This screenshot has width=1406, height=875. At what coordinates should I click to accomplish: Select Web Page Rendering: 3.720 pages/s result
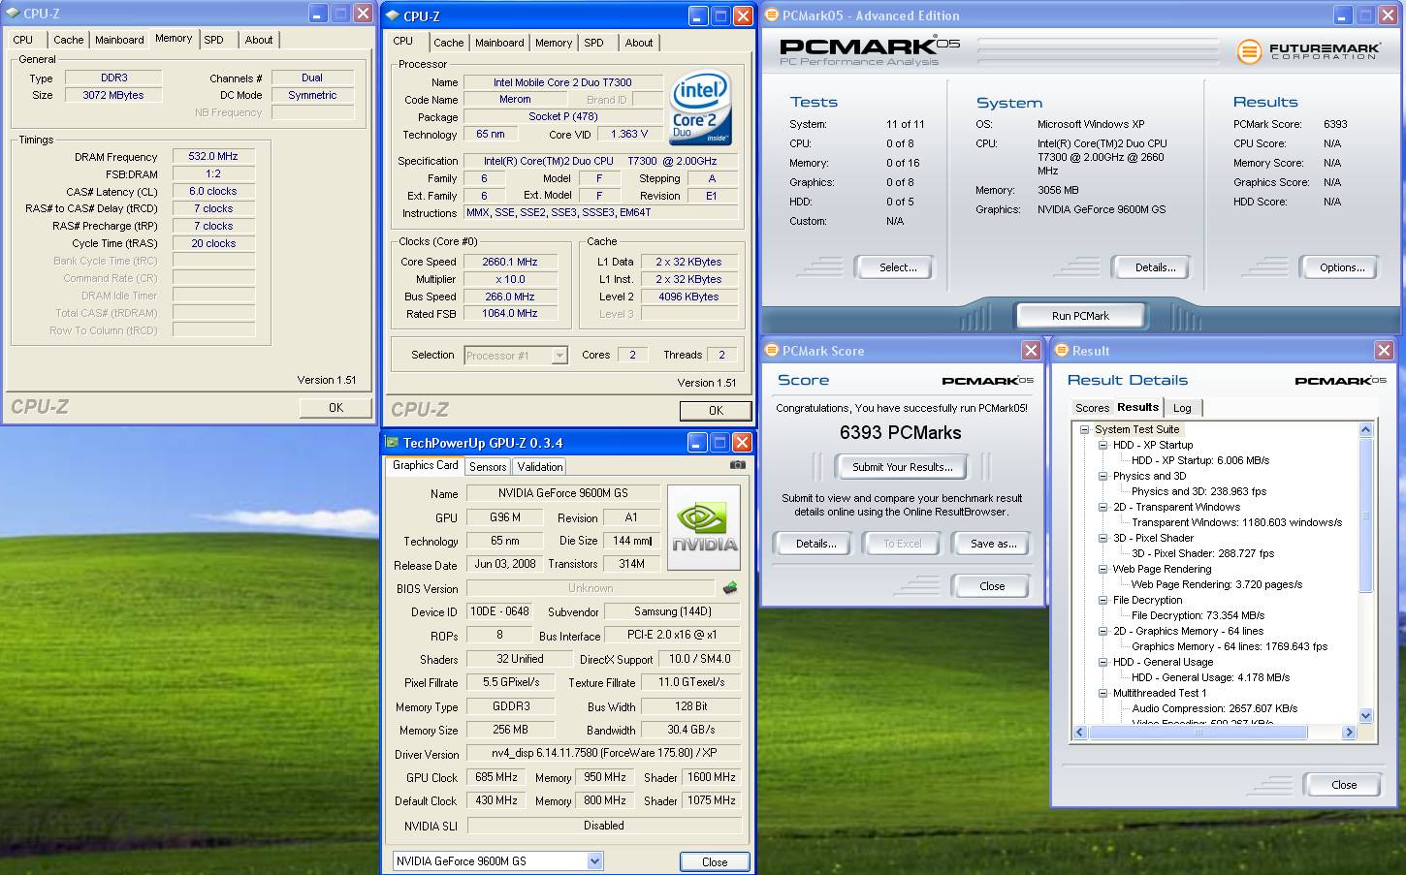click(x=1216, y=584)
